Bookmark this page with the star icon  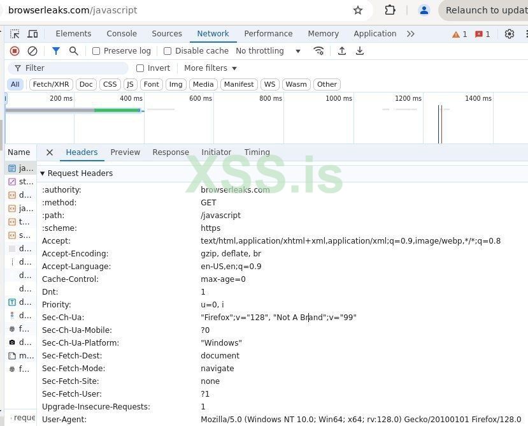tap(357, 10)
